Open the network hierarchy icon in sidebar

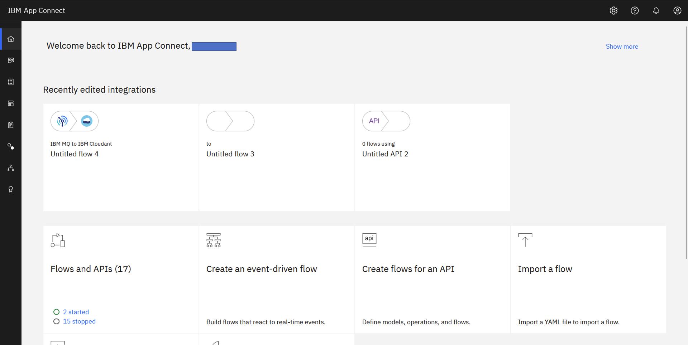[11, 168]
